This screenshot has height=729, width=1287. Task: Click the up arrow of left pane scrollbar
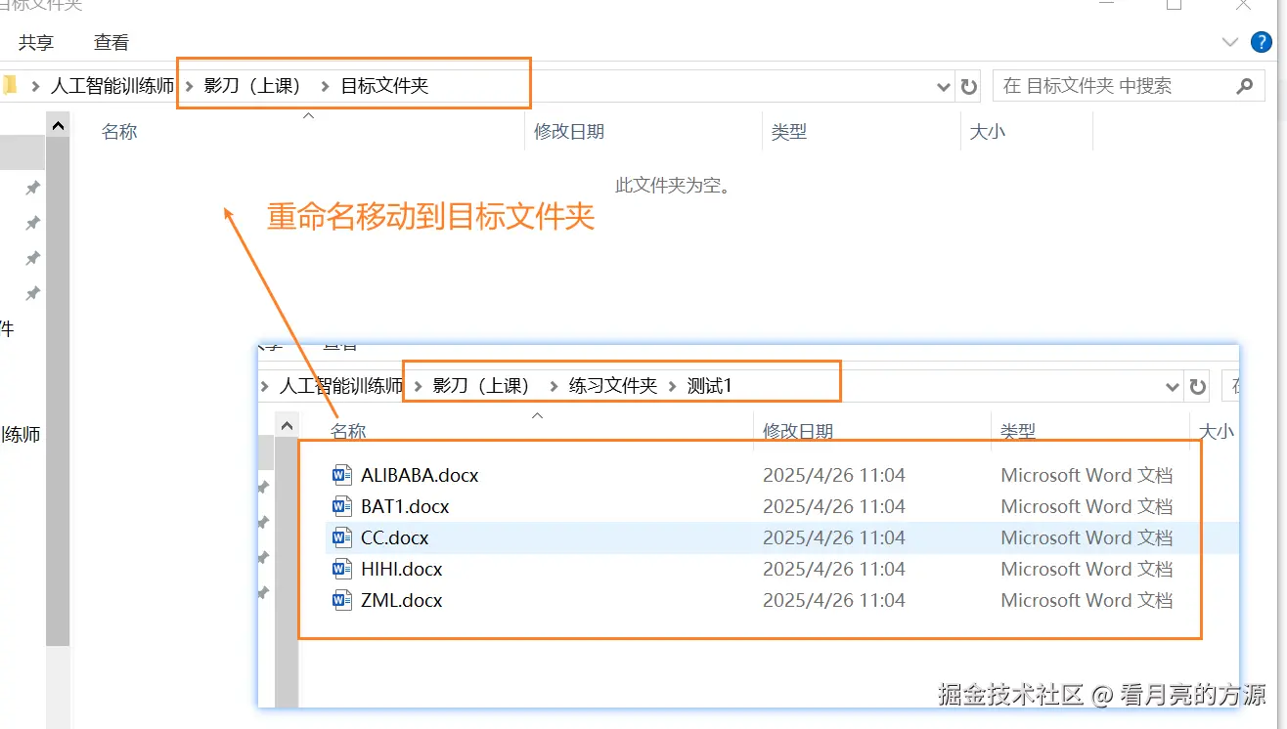[x=58, y=126]
